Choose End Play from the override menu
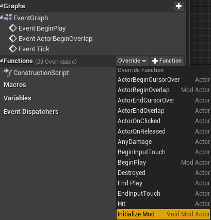This screenshot has width=211, height=220. (x=164, y=183)
